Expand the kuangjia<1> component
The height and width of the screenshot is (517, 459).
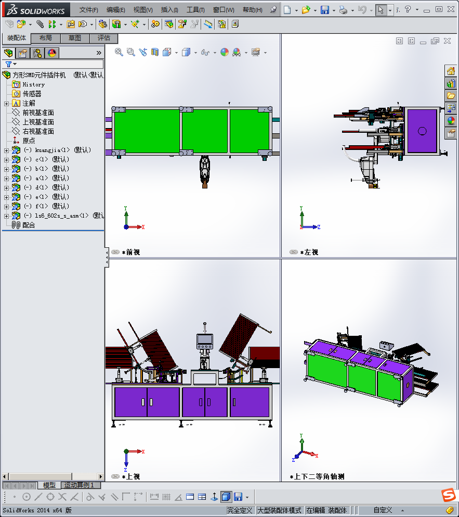[x=6, y=150]
